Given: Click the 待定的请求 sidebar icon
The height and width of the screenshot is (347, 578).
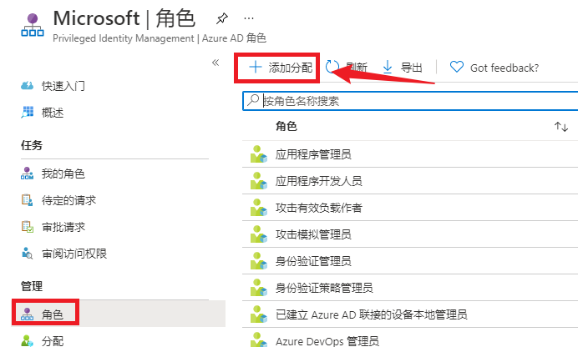Looking at the screenshot, I should (28, 200).
